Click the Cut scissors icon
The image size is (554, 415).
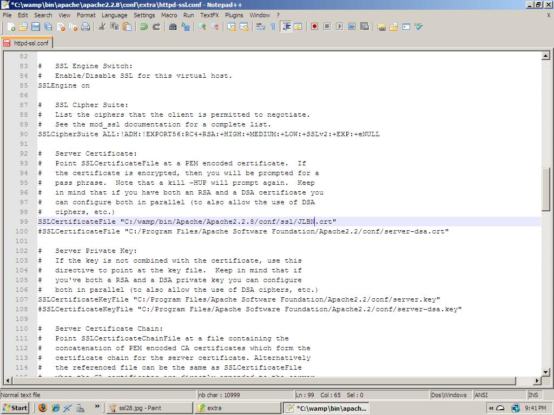102,26
